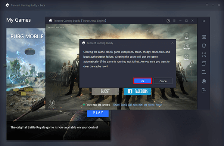Viewport: 224px width, 146px height.
Task: Click the exit icon in sidebar
Action: tap(204, 90)
